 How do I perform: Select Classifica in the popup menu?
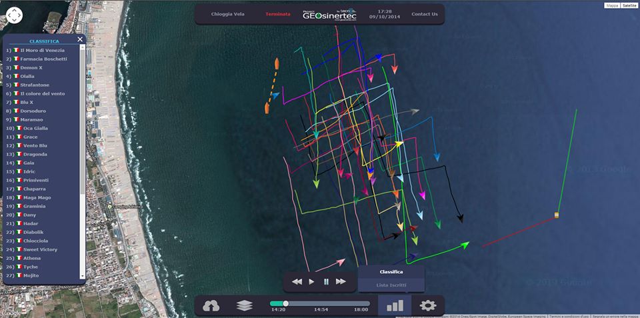391,272
